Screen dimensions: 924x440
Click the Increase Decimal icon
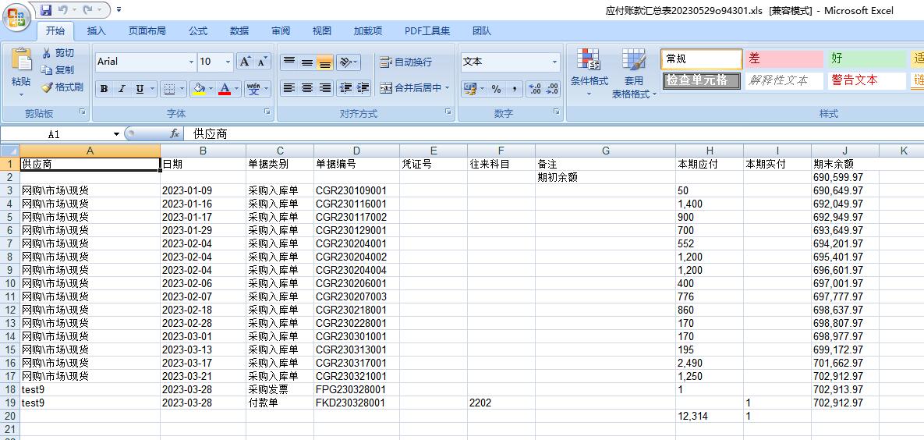pos(535,89)
